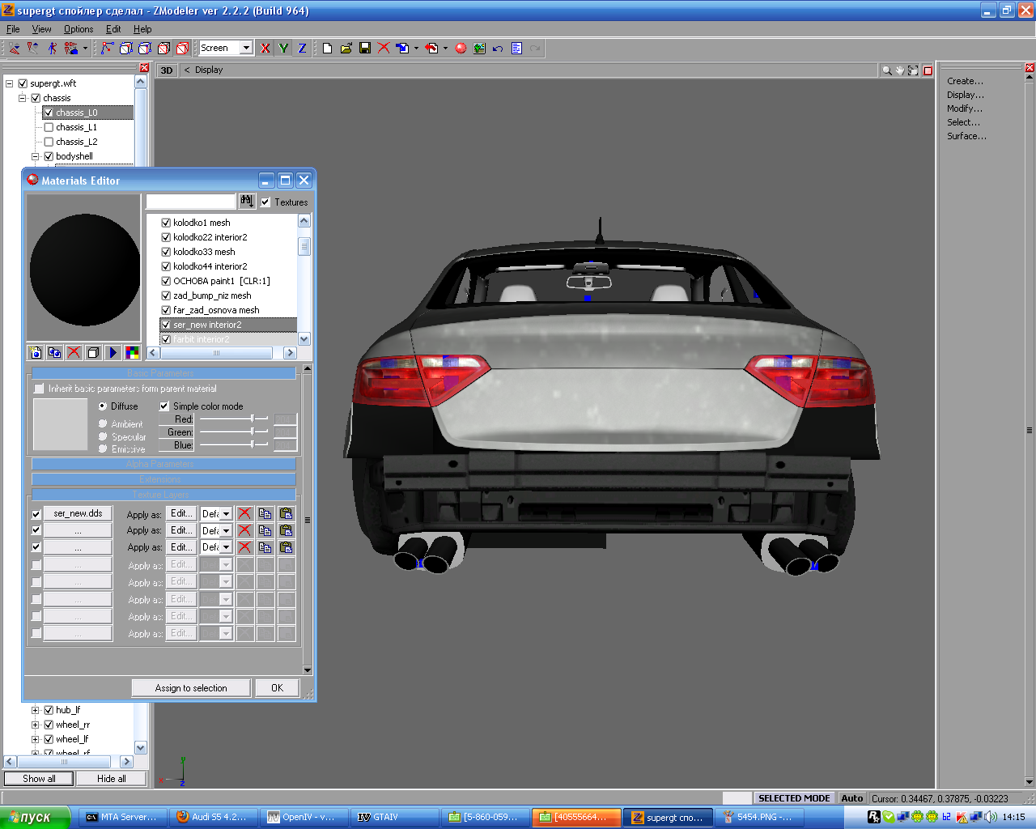Click the binoculars search icon in Materials Editor
Viewport: 1036px width, 829px height.
pyautogui.click(x=247, y=201)
